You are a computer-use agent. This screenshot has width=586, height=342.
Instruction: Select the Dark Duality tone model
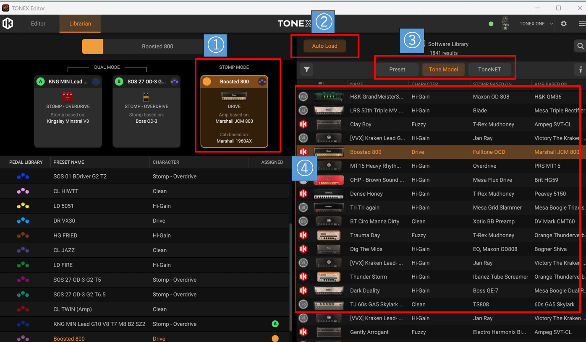click(365, 290)
